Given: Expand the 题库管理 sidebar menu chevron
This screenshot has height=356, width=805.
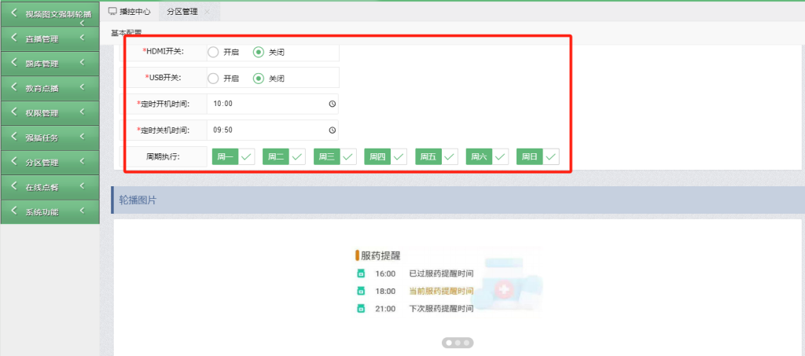Looking at the screenshot, I should (x=82, y=63).
